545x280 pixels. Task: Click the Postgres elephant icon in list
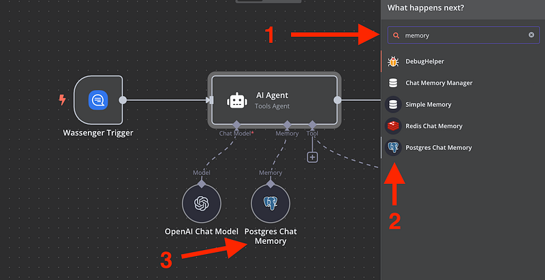393,147
